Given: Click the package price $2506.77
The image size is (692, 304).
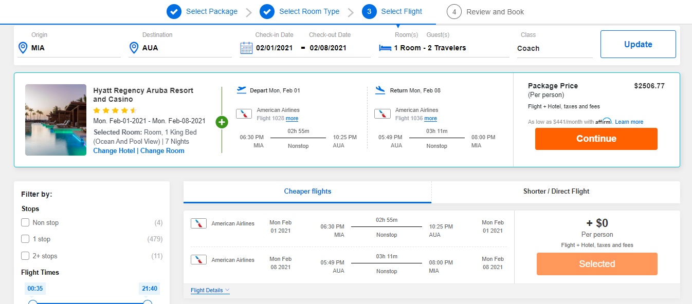Looking at the screenshot, I should click(x=649, y=86).
